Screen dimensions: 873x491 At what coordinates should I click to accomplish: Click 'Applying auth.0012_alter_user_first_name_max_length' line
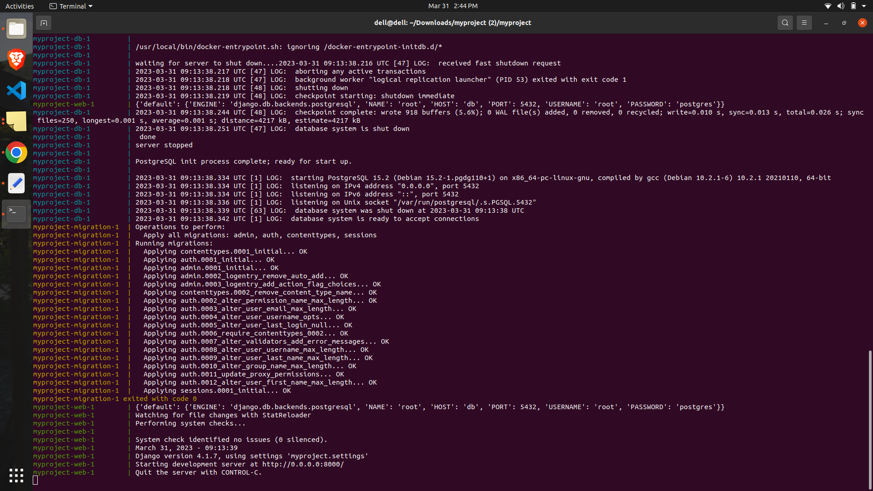260,382
